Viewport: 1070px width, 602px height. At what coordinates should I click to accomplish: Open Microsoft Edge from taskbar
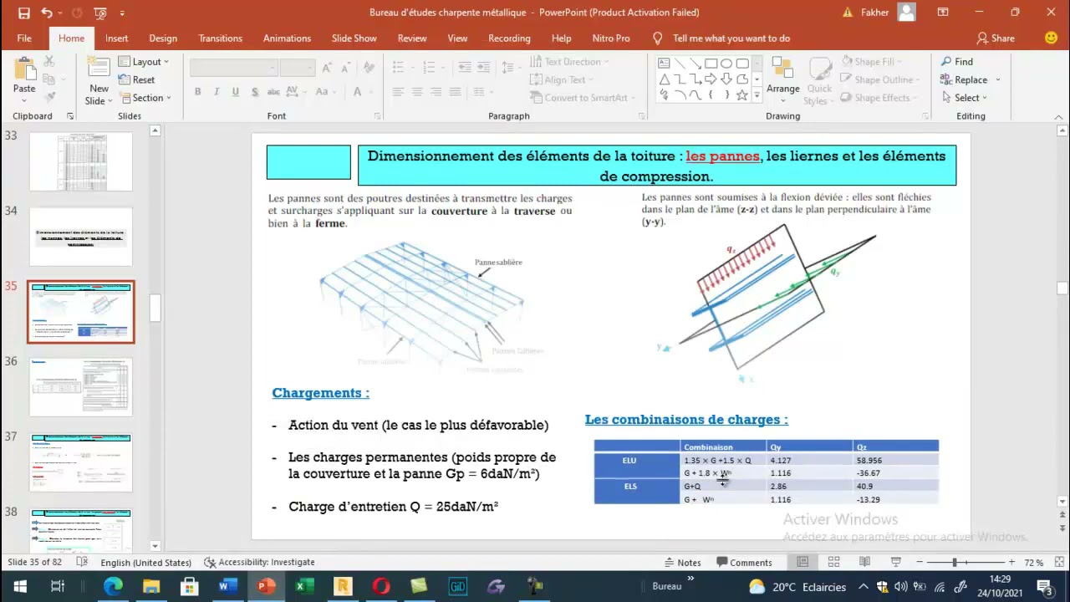tap(112, 586)
